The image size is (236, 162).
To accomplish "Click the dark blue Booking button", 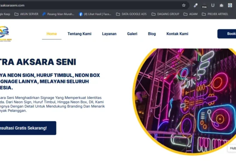I will click(227, 34).
